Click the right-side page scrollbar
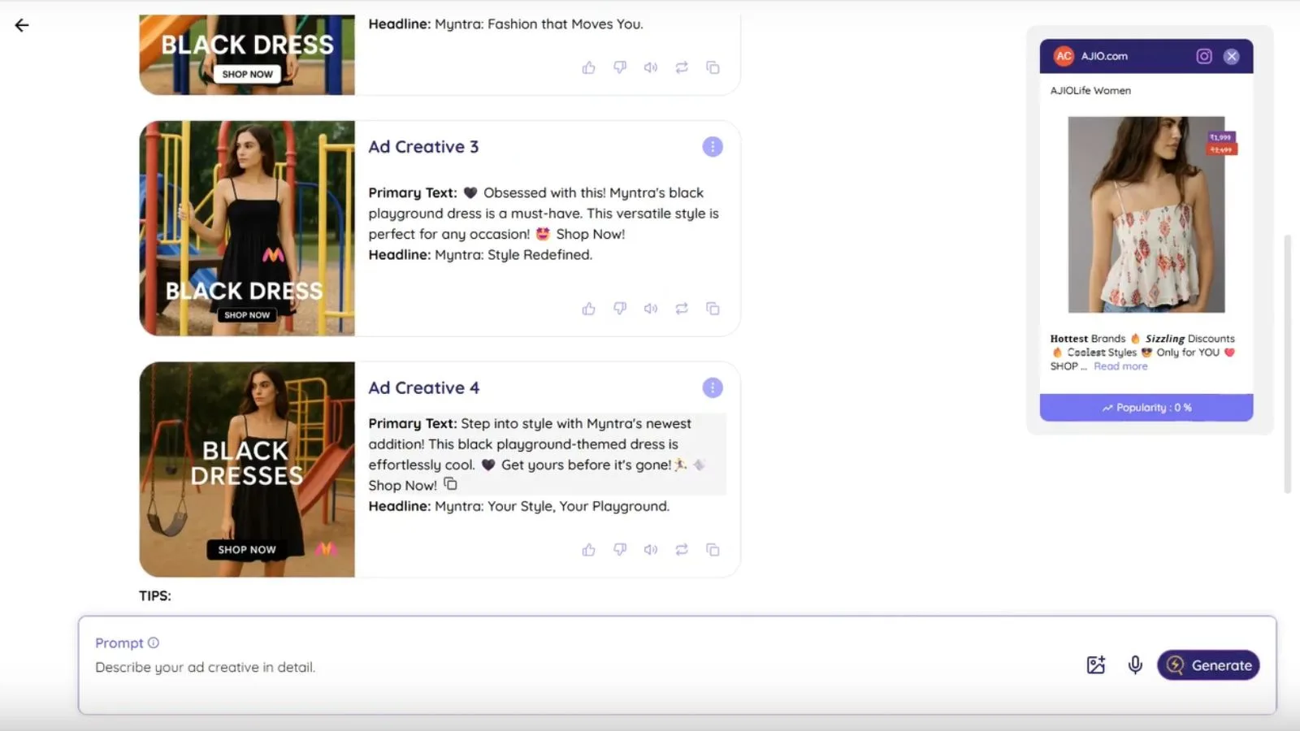Screen dimensions: 1300x731 click(1287, 364)
